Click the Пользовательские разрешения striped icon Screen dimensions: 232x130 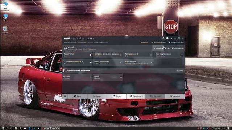[x=65, y=70]
